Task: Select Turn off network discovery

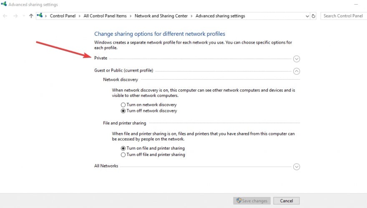Action: click(x=123, y=111)
